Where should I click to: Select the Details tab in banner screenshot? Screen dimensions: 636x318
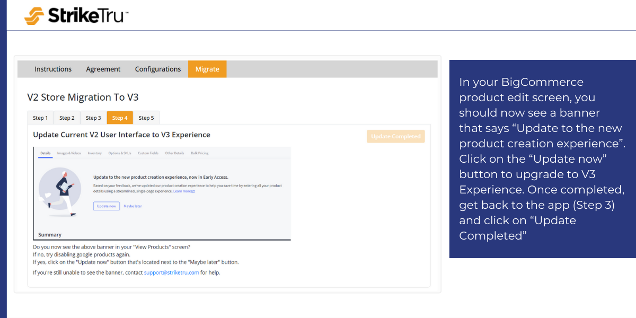[46, 153]
